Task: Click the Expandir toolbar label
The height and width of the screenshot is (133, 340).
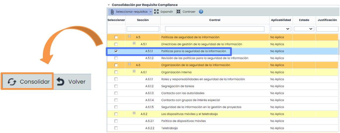Action: pos(166,12)
